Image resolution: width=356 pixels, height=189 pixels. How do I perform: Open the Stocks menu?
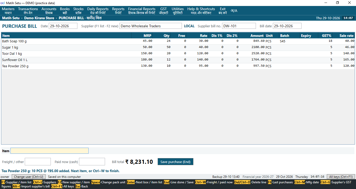(78, 11)
